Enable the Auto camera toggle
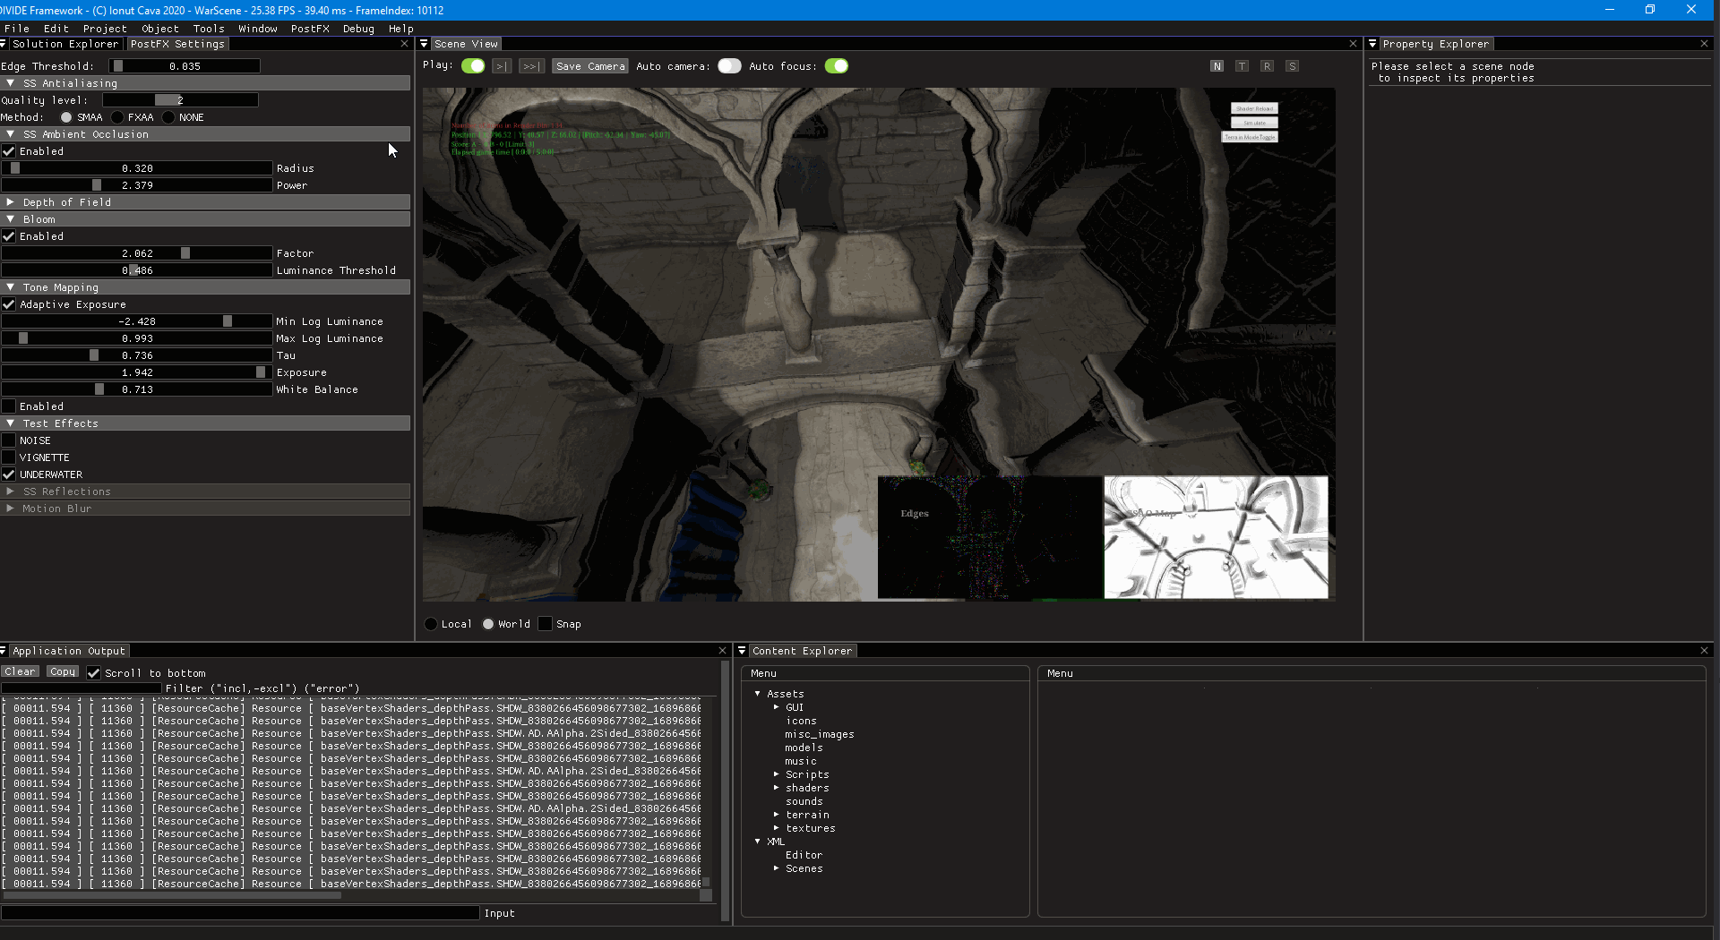The image size is (1720, 940). (729, 66)
